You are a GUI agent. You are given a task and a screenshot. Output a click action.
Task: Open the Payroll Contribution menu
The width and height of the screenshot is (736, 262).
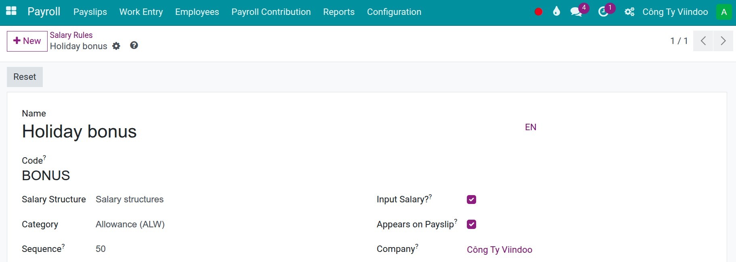(x=271, y=12)
